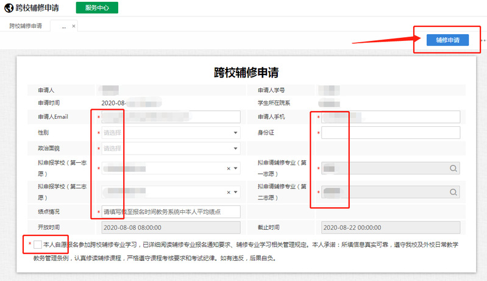Click search icon in first-choice minor major field

point(453,169)
